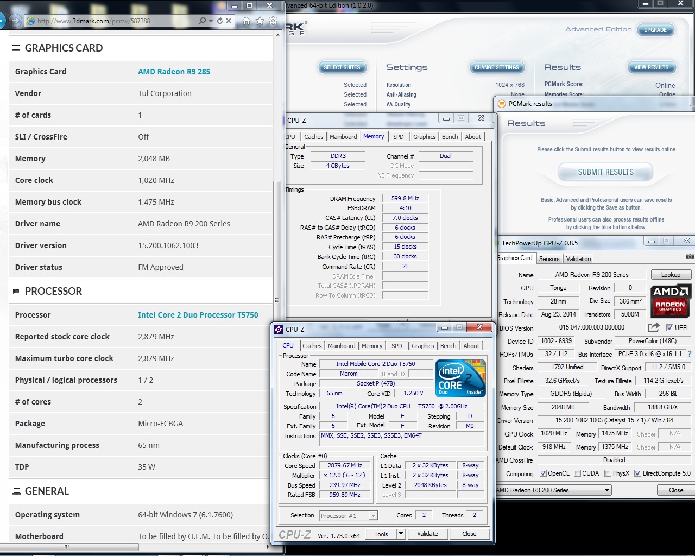Switch to the Validation tab in GPU-Z
Screen dimensions: 695x556
(579, 259)
